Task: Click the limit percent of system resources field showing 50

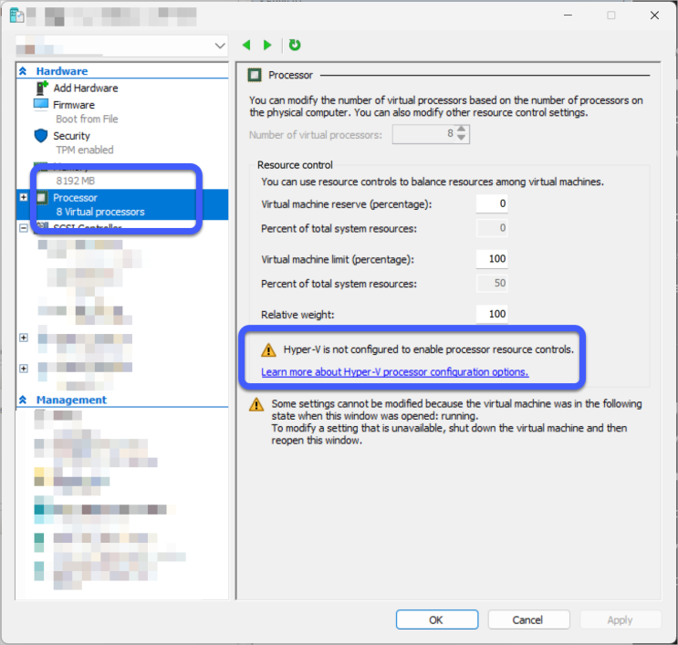Action: pos(492,283)
